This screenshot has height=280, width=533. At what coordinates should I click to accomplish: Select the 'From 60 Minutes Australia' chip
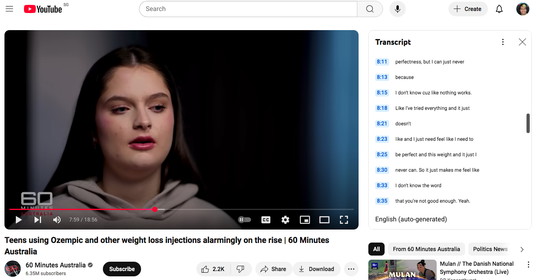426,249
